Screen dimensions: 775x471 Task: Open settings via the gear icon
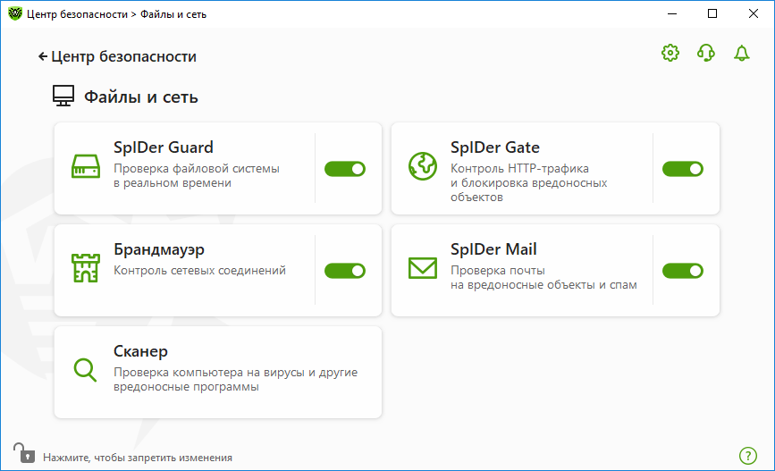(670, 53)
